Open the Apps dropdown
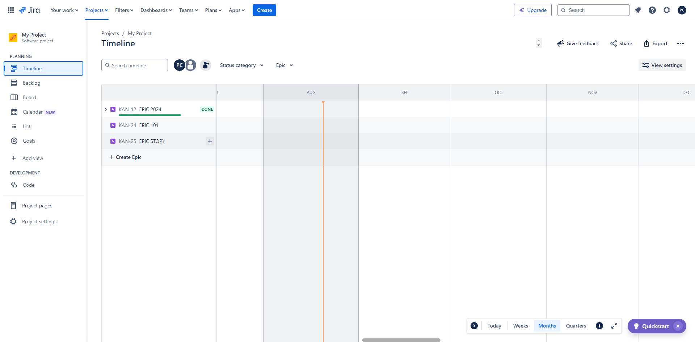This screenshot has width=695, height=342. click(237, 10)
